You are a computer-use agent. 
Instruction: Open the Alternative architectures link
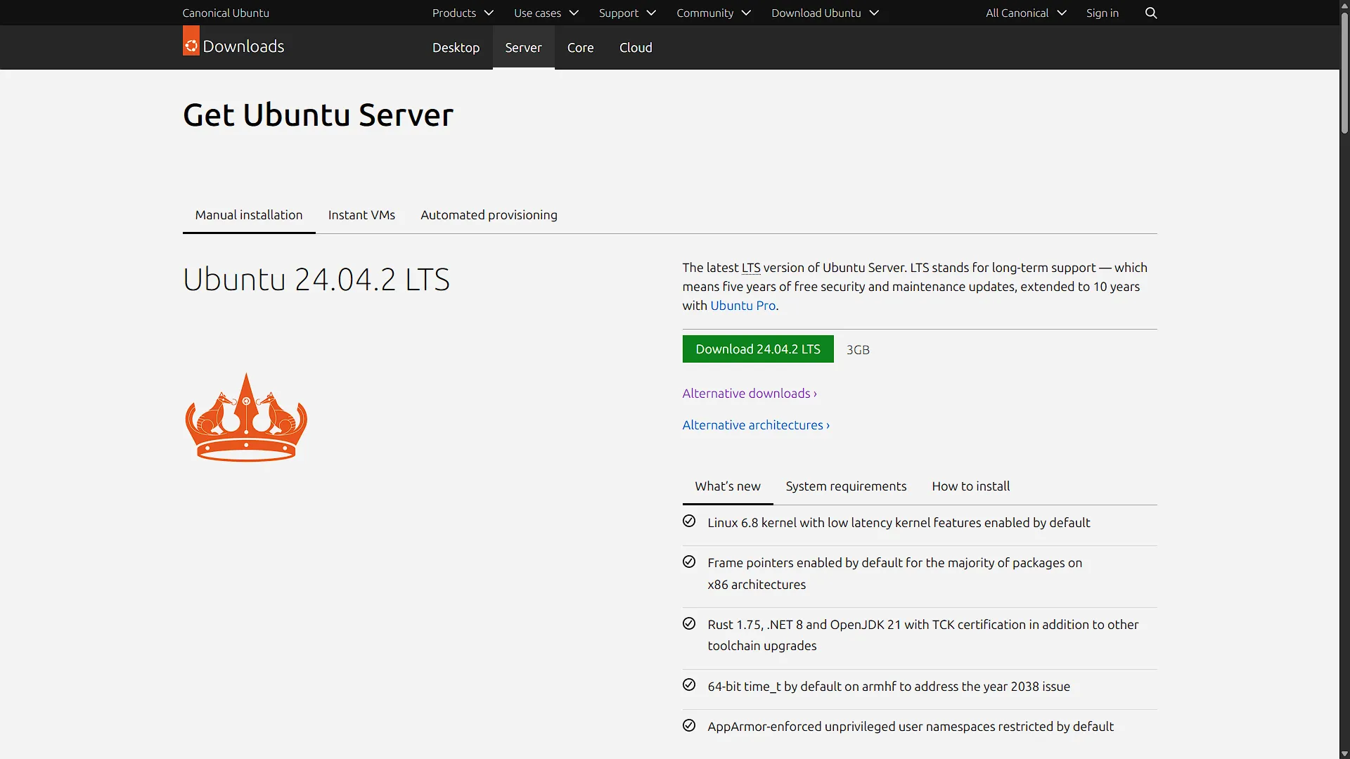click(756, 425)
